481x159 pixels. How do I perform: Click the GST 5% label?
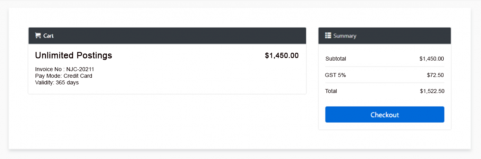[335, 75]
